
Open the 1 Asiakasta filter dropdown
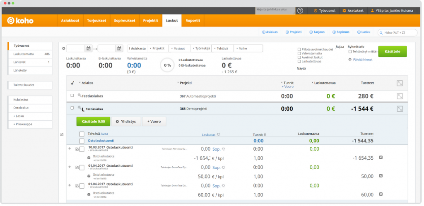click(137, 48)
